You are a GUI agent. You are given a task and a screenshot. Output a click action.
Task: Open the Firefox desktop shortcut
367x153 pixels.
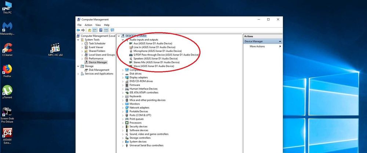tap(7, 71)
